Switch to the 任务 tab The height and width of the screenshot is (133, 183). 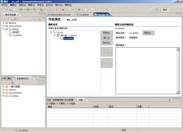pyautogui.click(x=49, y=100)
